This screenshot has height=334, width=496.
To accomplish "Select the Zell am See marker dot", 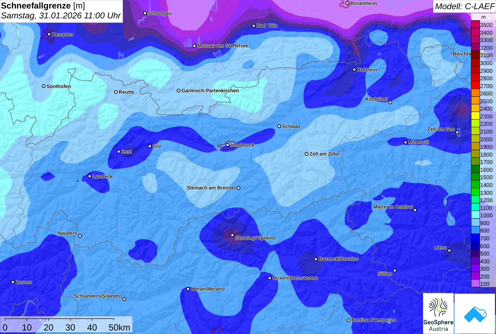I will pyautogui.click(x=457, y=133).
